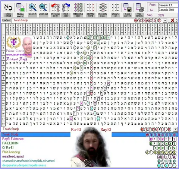Screen dimensions: 179x169
Task: Click the Skip value 3235
Action: tap(161, 15)
